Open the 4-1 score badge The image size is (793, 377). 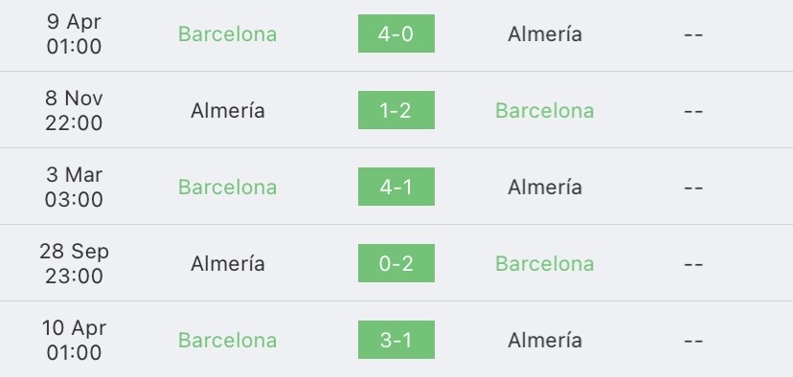tap(396, 187)
